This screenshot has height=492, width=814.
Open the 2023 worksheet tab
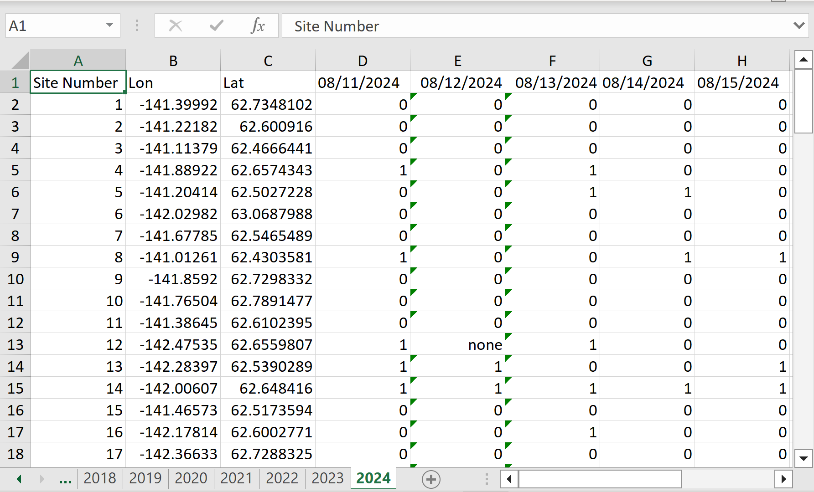pyautogui.click(x=327, y=478)
